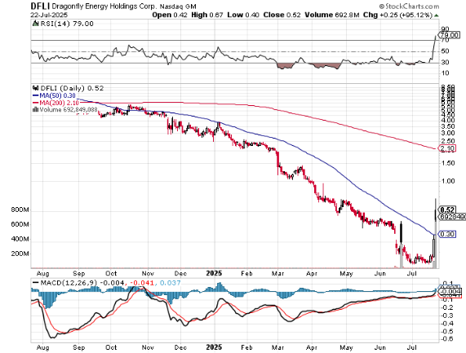Click the green up-arrow after the Chg value
The height and width of the screenshot is (353, 466).
point(437,15)
